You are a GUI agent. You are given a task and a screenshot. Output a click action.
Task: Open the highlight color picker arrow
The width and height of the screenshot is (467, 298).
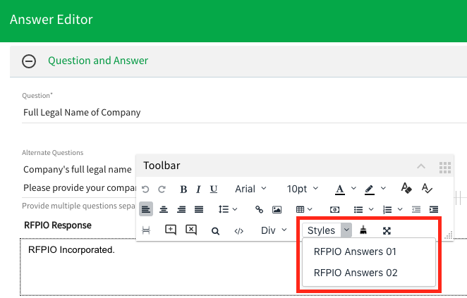tap(383, 189)
